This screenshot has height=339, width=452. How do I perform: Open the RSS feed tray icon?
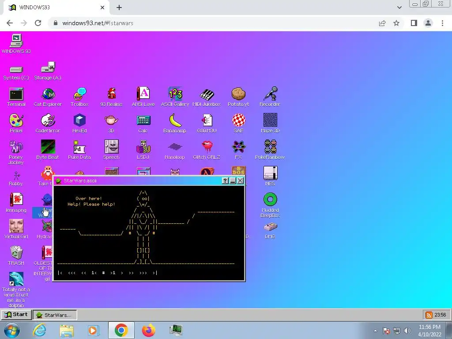(x=429, y=315)
